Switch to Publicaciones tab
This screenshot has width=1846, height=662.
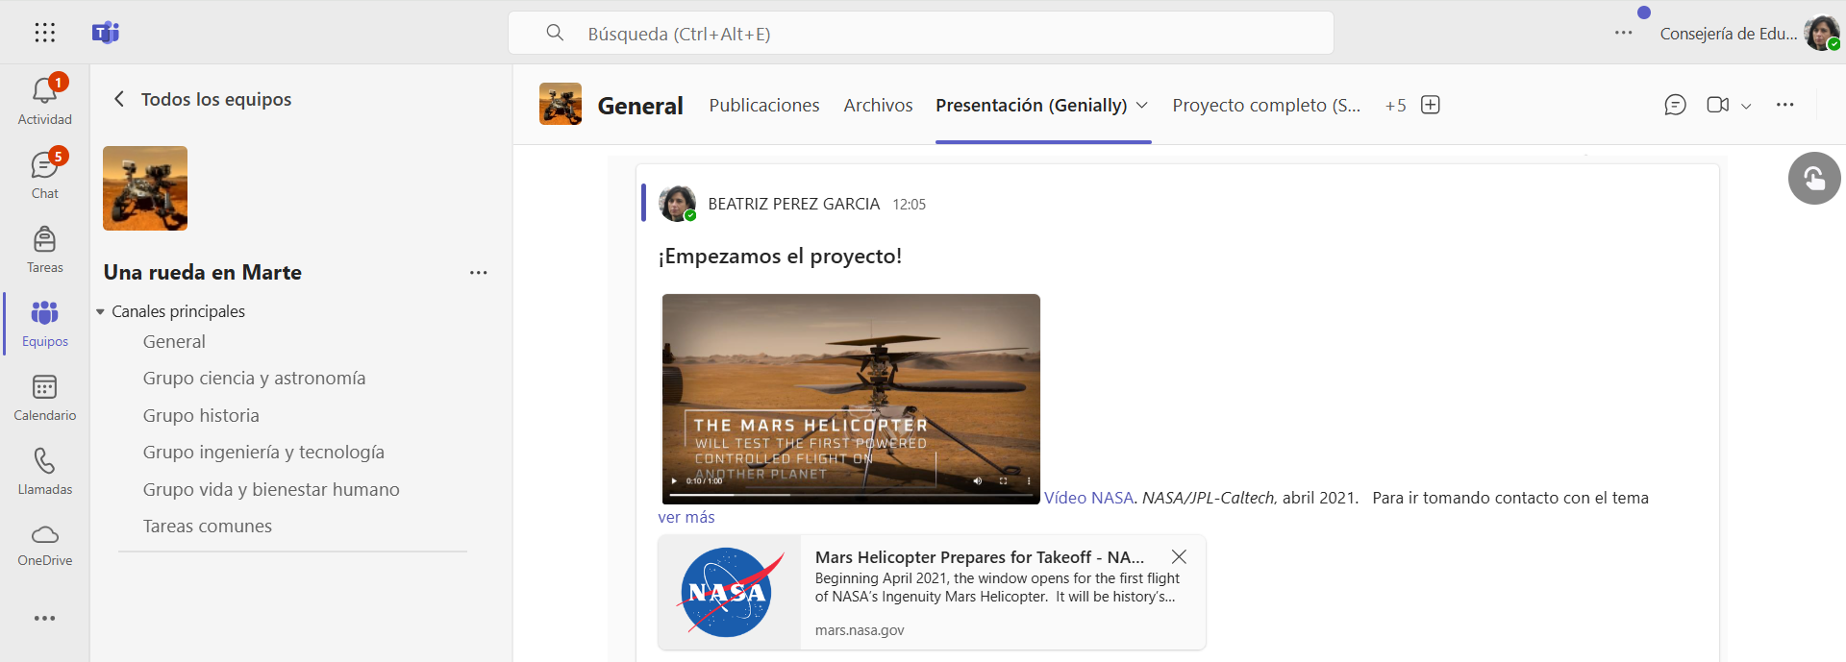click(x=764, y=105)
